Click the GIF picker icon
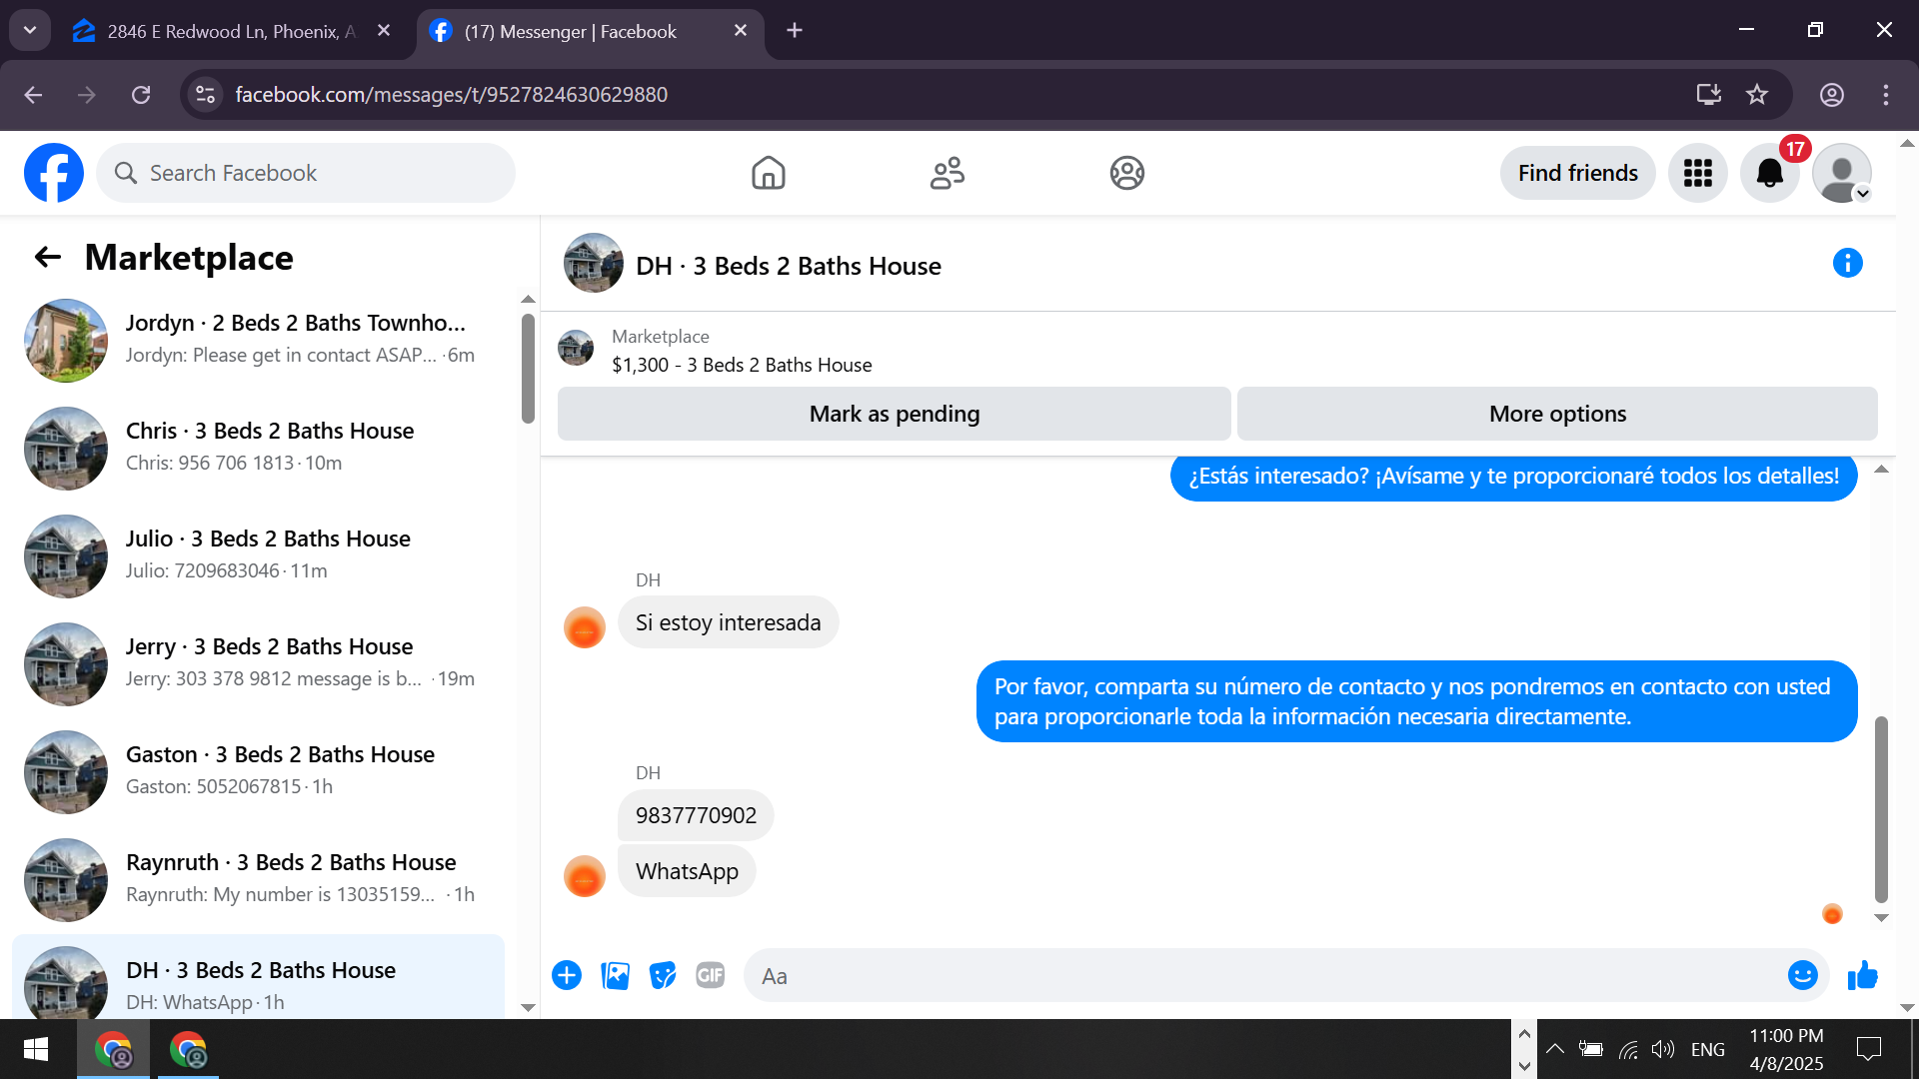 point(710,975)
